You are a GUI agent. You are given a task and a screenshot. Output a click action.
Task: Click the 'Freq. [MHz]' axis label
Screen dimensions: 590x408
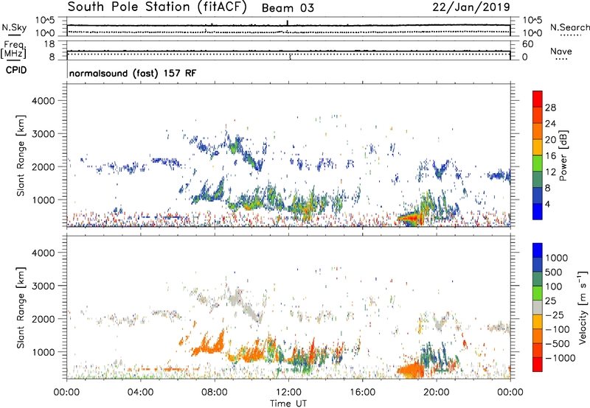click(x=14, y=49)
